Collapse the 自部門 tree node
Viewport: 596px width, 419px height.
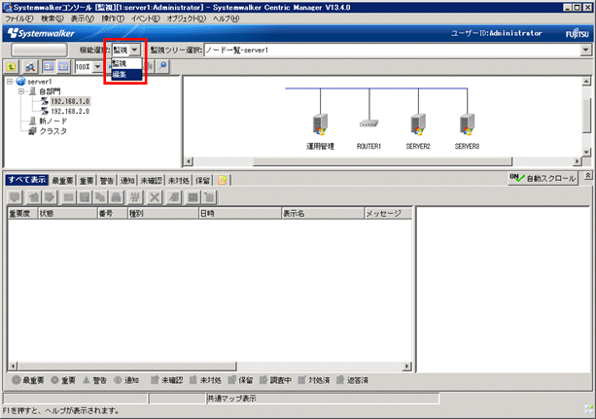pyautogui.click(x=21, y=91)
